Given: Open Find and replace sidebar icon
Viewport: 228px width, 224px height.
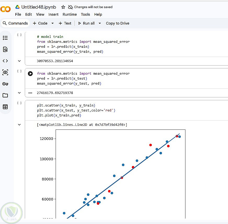Looking at the screenshot, I should [5, 49].
